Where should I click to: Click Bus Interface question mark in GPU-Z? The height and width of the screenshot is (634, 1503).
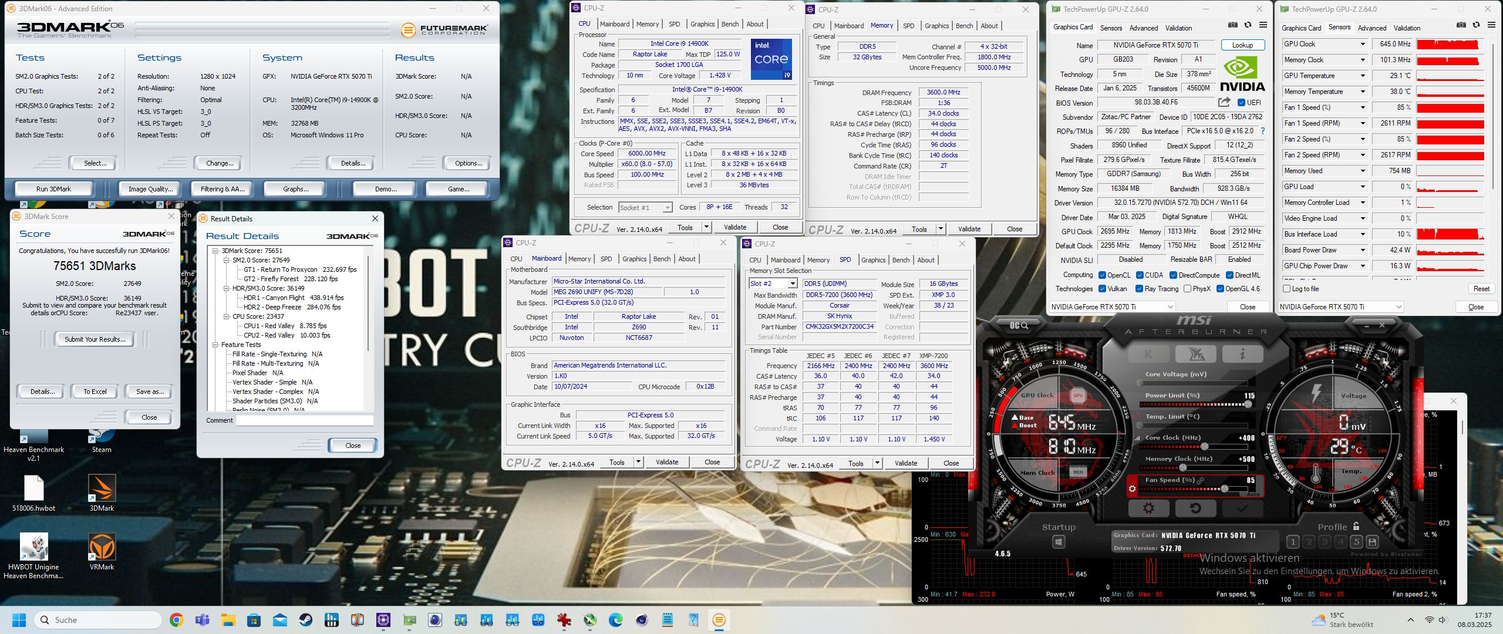[x=1263, y=131]
